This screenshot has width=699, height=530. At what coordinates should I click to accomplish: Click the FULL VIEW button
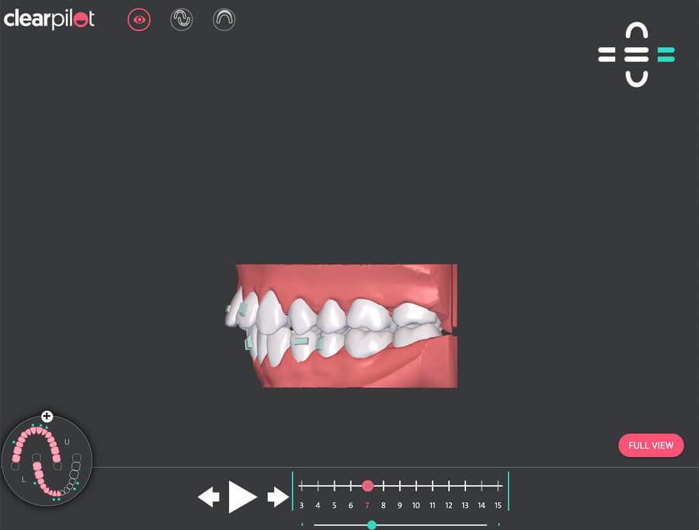tap(651, 445)
